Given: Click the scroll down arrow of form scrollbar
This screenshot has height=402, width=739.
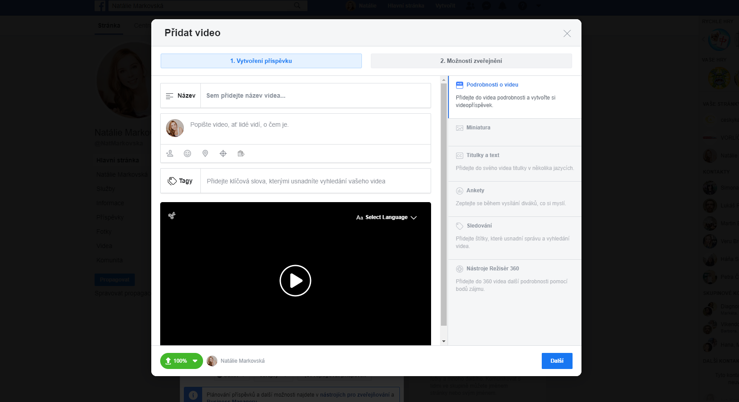Looking at the screenshot, I should (x=444, y=341).
